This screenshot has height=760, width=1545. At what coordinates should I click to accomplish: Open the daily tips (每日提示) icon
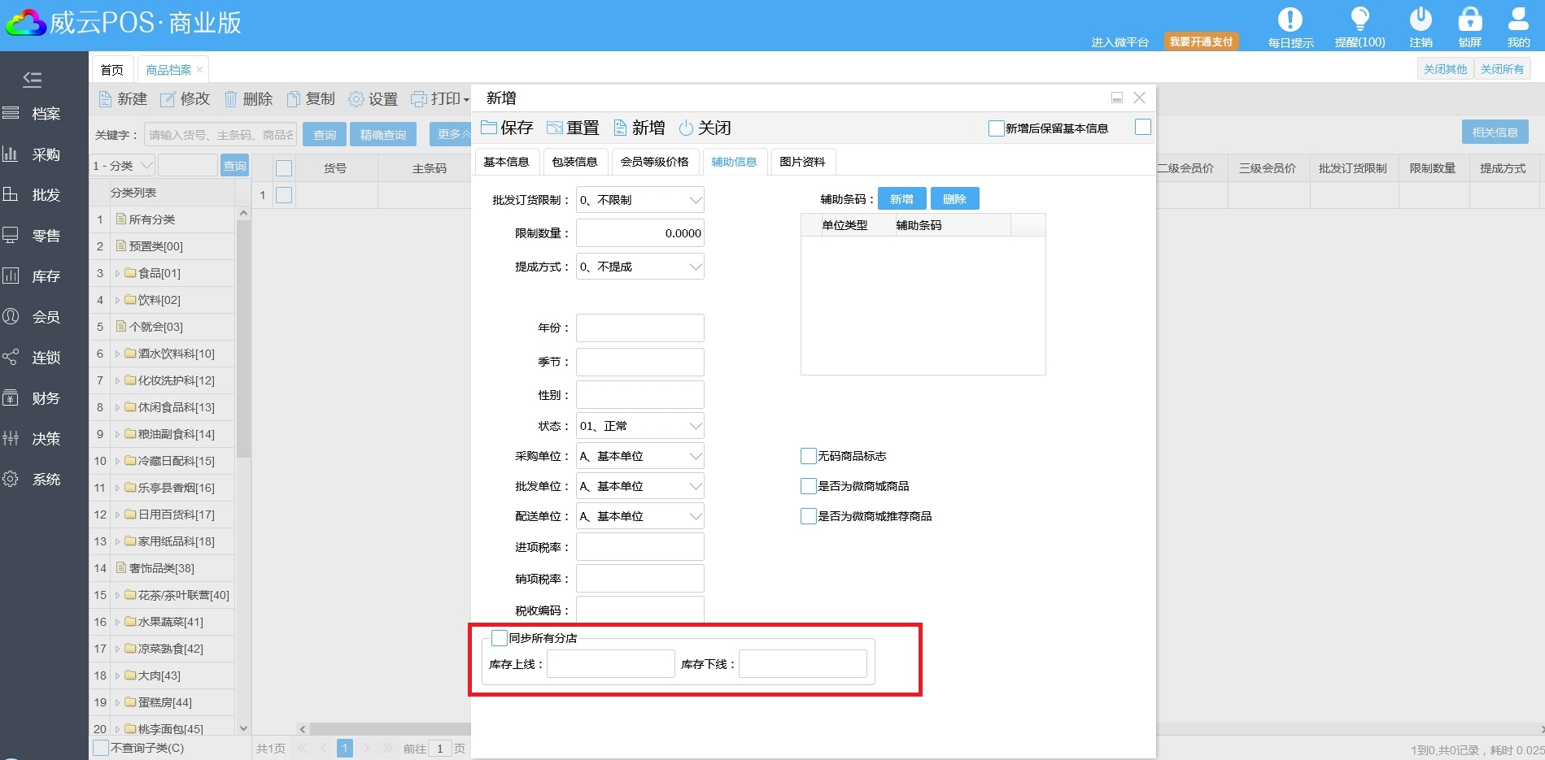pos(1290,20)
